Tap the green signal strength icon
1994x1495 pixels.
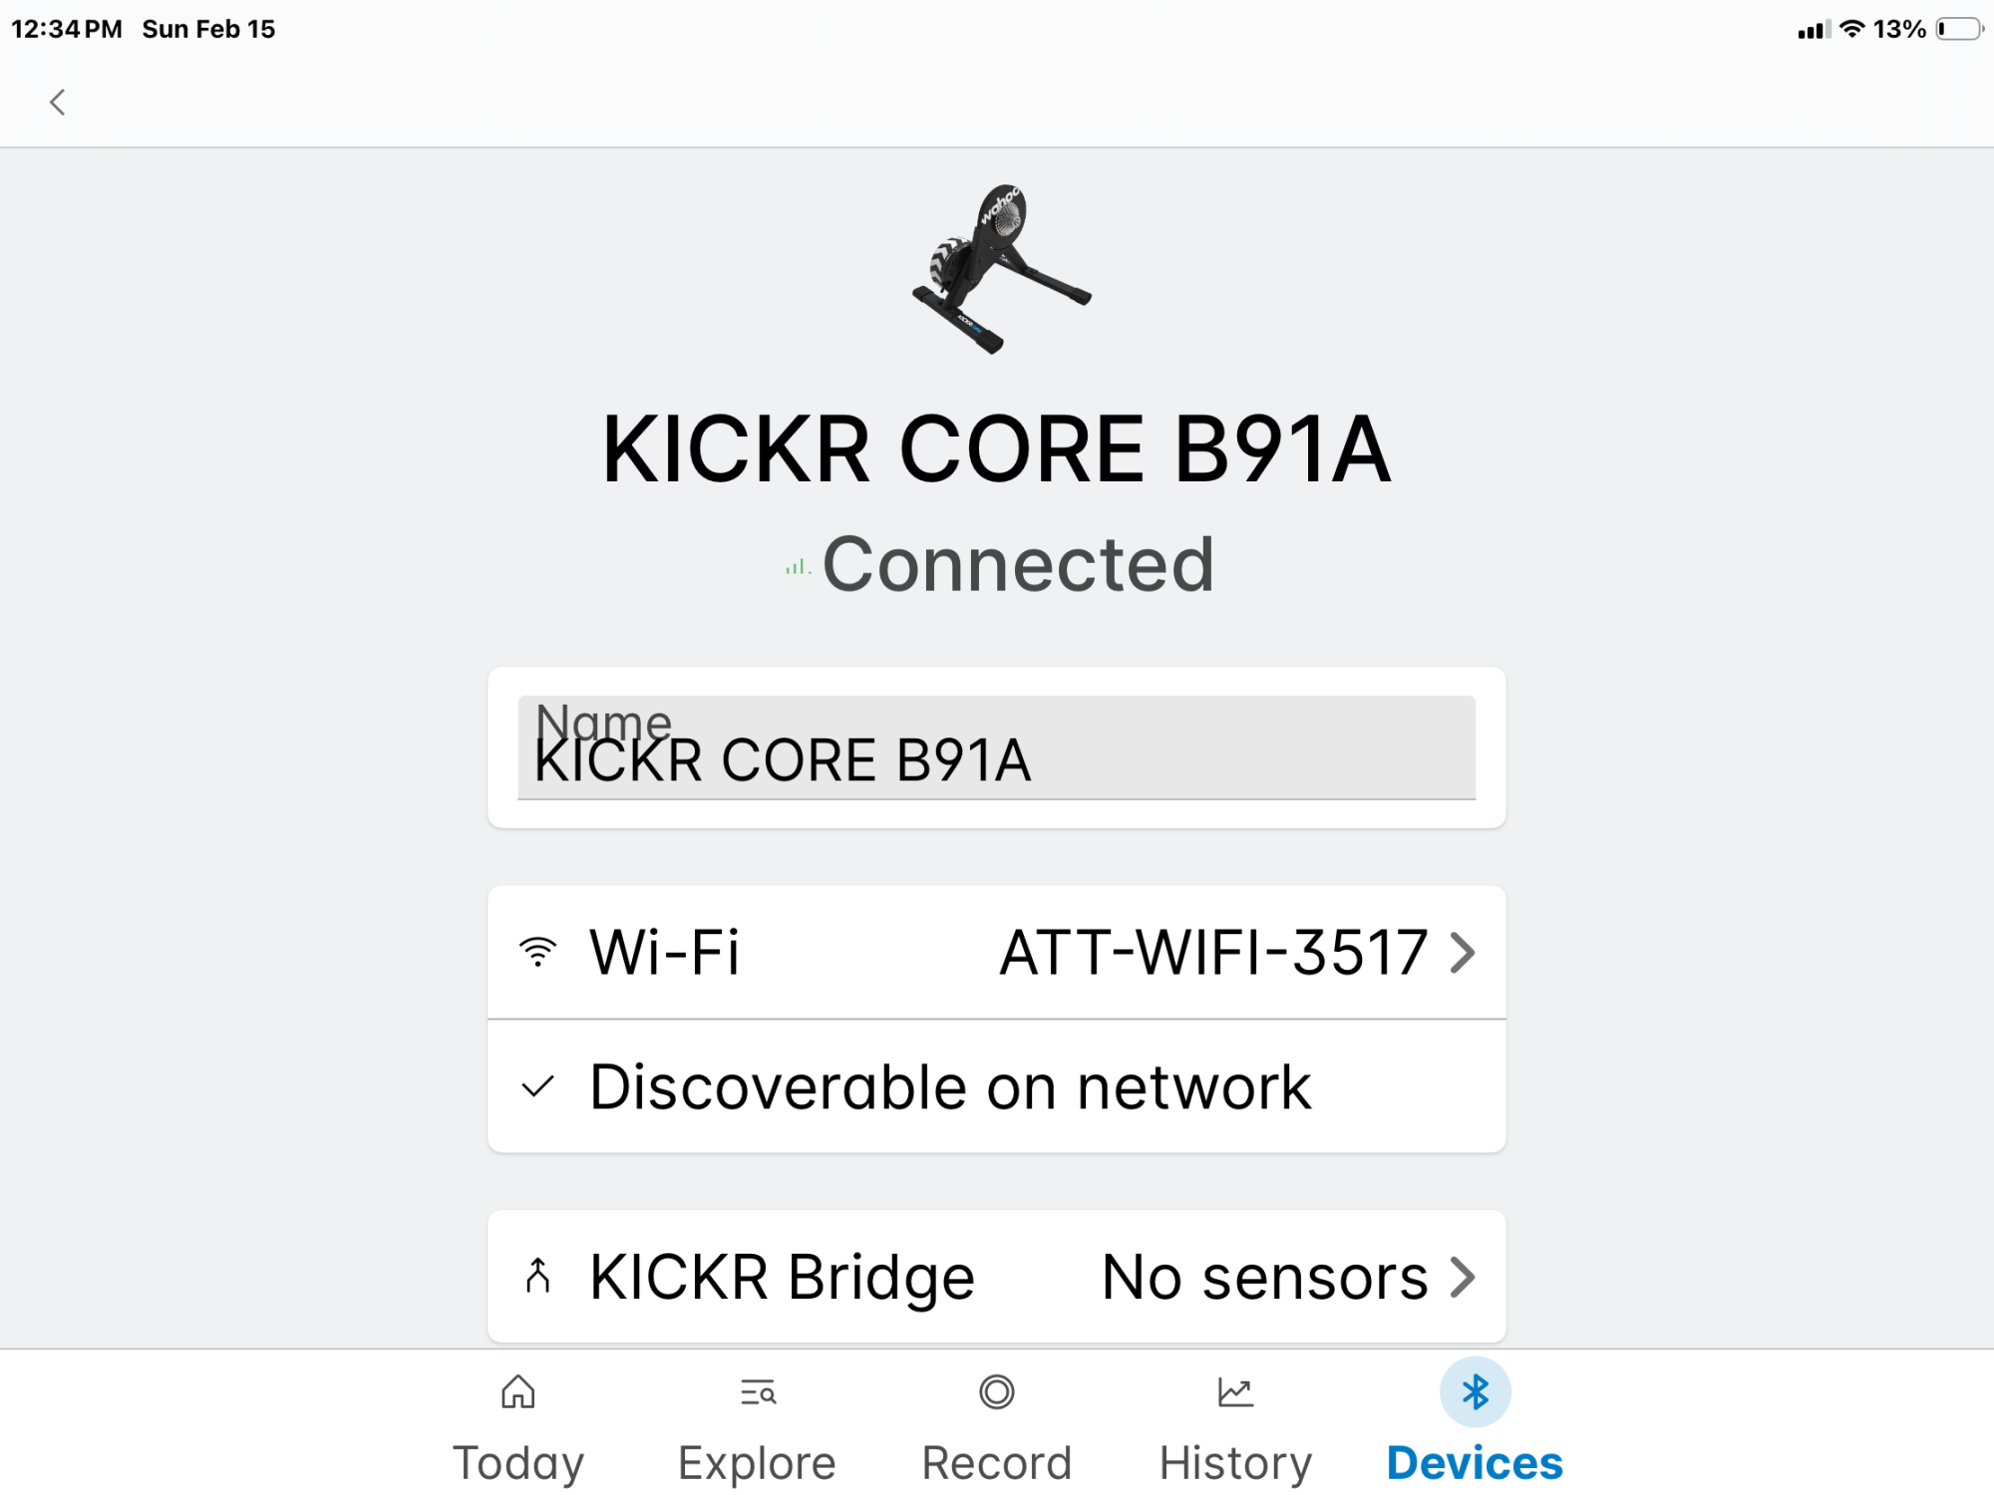pos(797,568)
